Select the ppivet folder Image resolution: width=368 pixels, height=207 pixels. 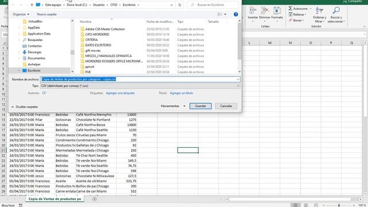coord(90,67)
